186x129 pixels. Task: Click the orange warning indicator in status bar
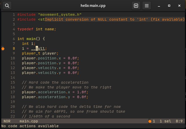click(x=150, y=121)
